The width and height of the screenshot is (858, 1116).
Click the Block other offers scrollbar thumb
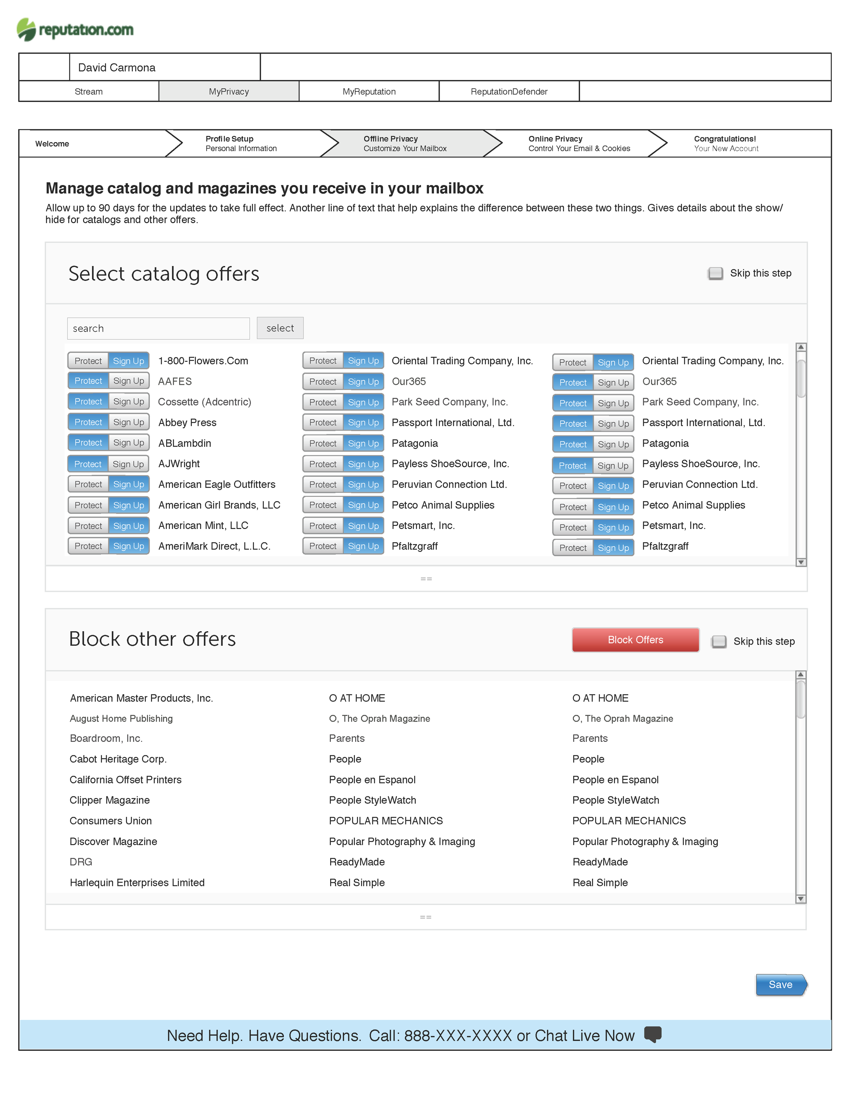tap(801, 699)
